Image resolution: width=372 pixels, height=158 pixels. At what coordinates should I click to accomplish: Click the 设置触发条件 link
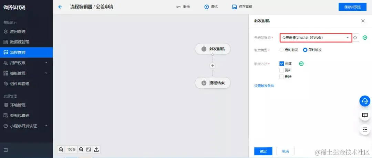264,86
